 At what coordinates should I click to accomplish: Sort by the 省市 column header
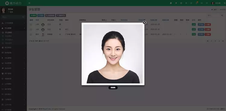pyautogui.click(x=67, y=20)
